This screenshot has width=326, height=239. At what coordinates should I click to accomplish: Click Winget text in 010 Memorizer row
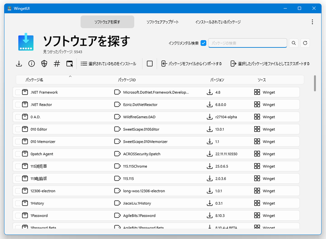(x=269, y=142)
